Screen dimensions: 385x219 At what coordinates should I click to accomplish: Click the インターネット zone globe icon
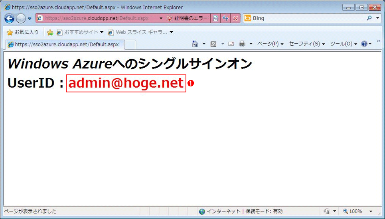[x=202, y=211]
